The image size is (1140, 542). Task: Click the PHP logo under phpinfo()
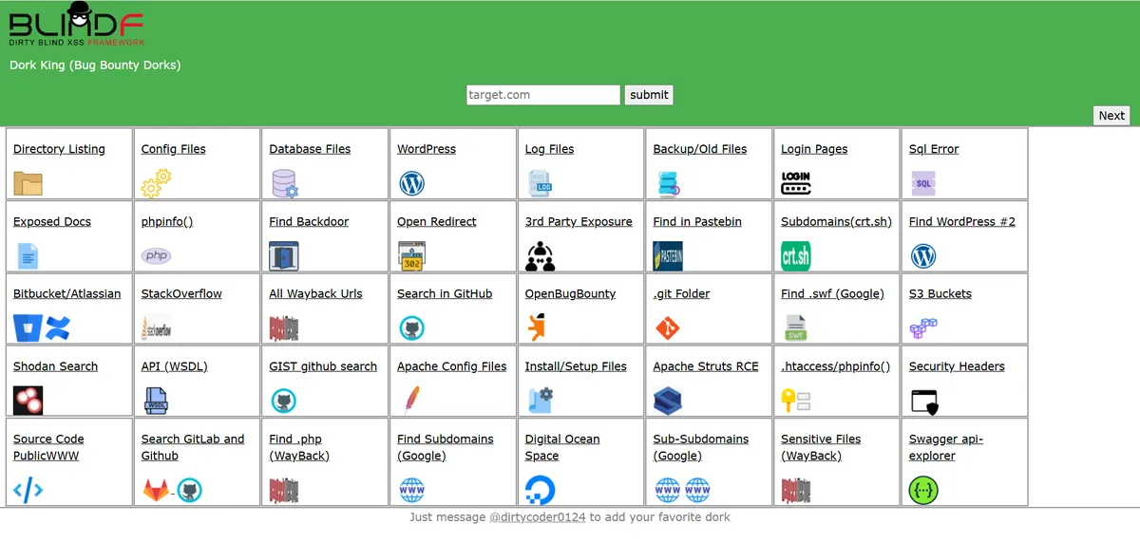point(156,256)
